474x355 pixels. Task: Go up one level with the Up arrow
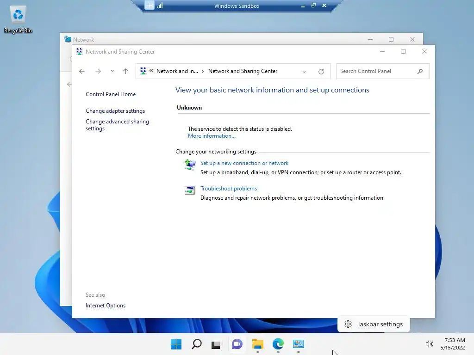click(x=126, y=71)
